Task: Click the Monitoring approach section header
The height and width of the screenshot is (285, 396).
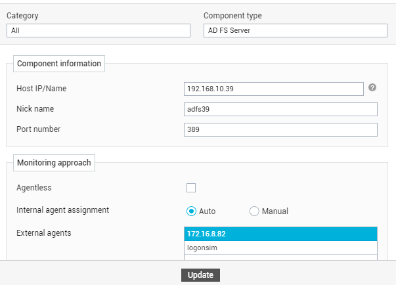Action: tap(54, 163)
